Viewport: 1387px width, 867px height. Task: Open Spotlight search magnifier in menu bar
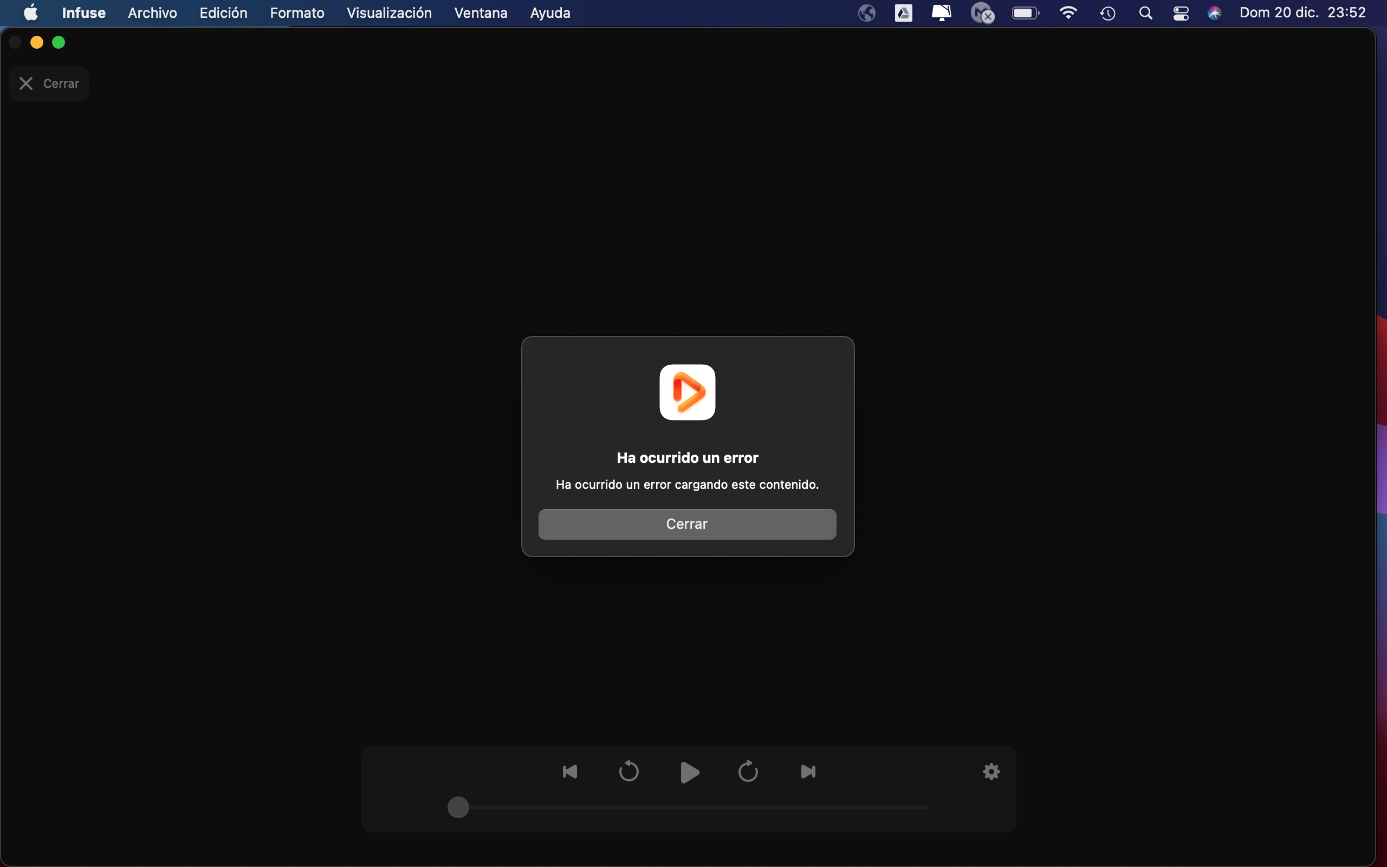pyautogui.click(x=1145, y=12)
